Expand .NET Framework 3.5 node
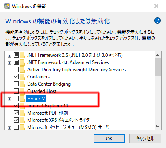166x148 pixels. pos(9,55)
